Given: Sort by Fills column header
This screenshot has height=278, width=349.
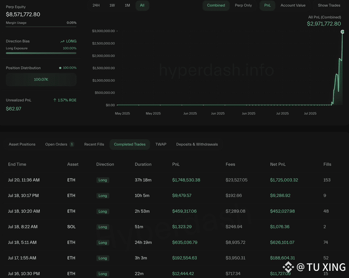Looking at the screenshot, I should (327, 164).
